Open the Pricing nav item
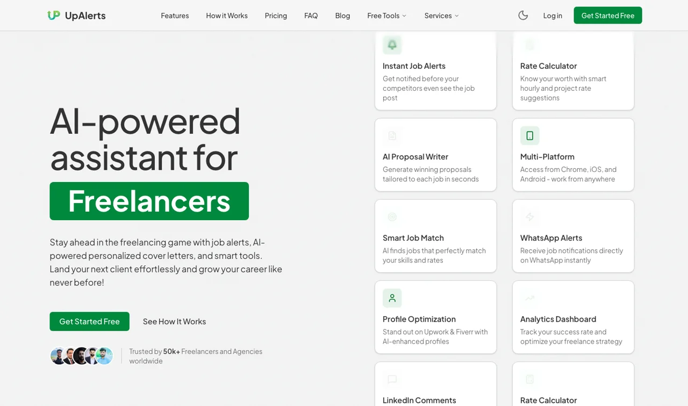 tap(276, 16)
